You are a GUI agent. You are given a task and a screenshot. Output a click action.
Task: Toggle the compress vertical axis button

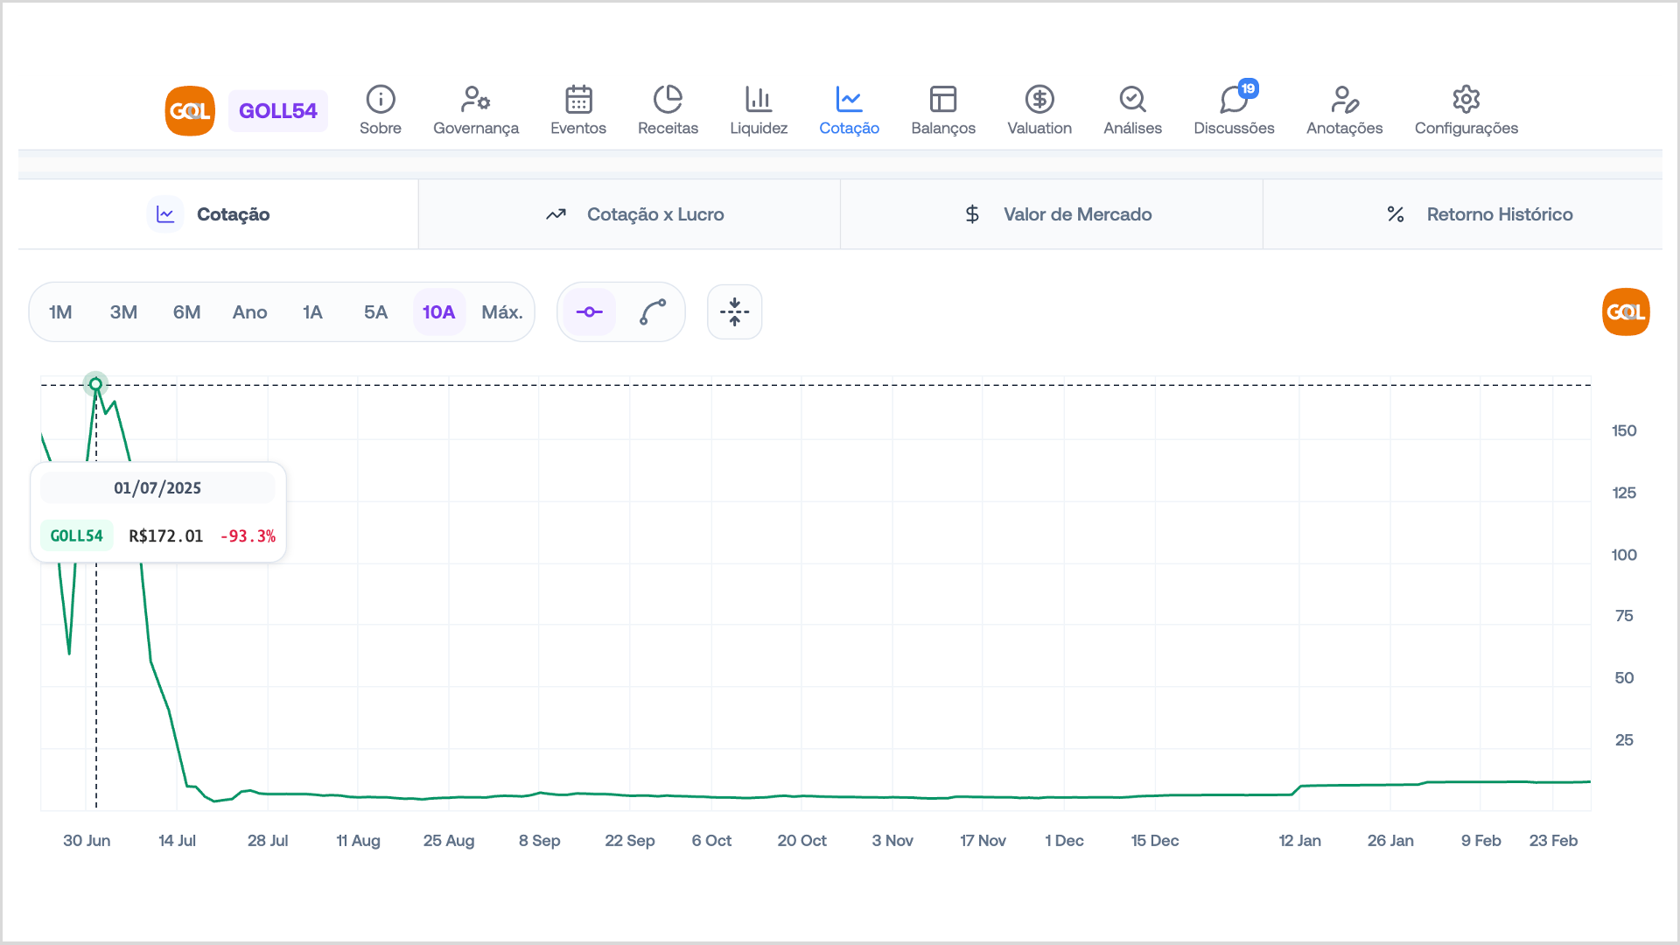tap(734, 312)
